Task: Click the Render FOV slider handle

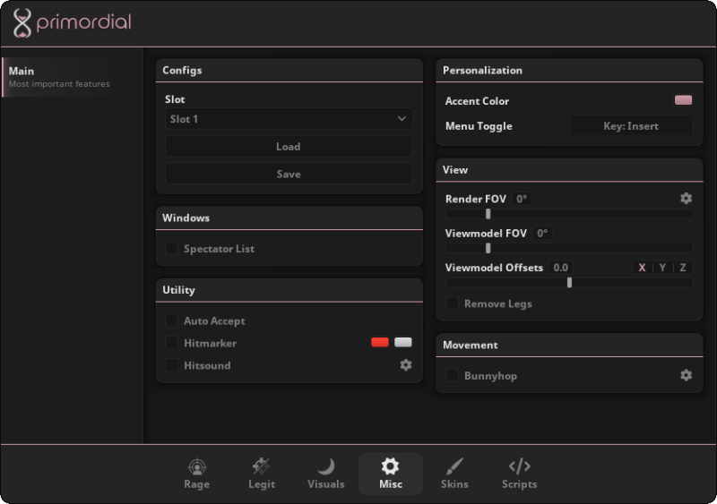Action: tap(488, 214)
